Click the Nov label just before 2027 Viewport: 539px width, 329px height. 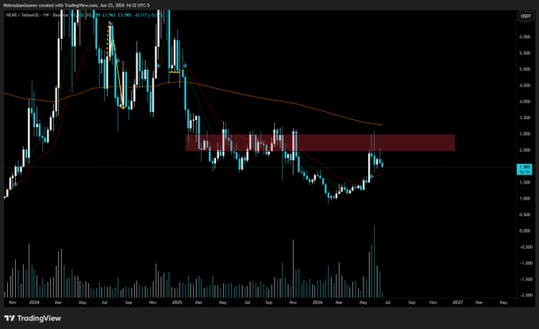(x=433, y=303)
